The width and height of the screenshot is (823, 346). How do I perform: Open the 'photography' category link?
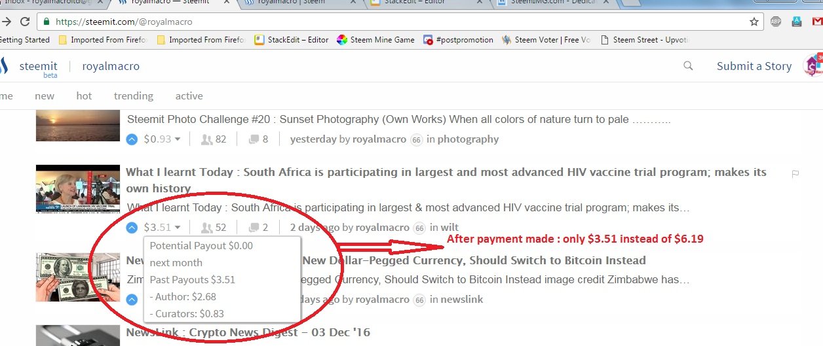coord(468,139)
